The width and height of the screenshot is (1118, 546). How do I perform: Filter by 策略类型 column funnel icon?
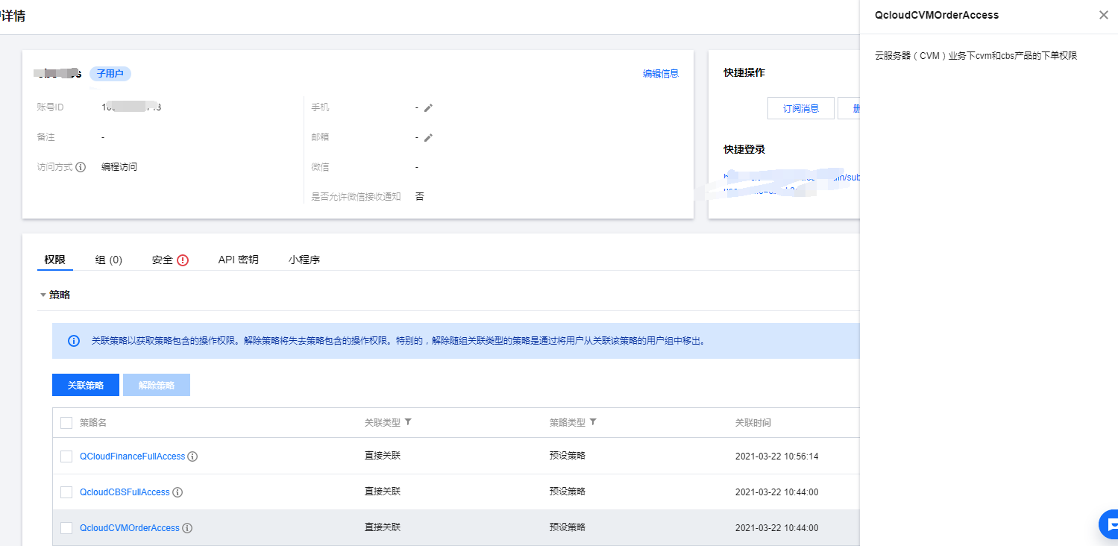[x=593, y=422]
